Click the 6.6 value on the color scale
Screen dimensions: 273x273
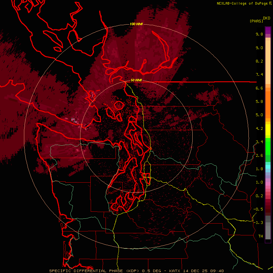pos(259,88)
